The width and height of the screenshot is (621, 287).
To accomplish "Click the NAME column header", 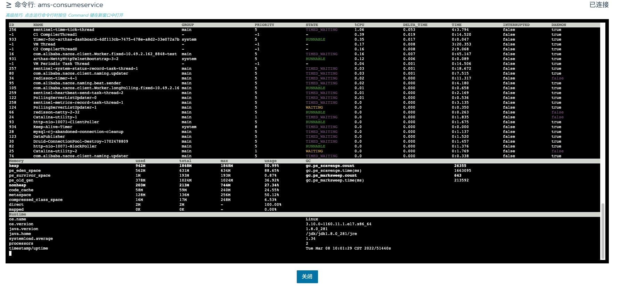I will [x=38, y=25].
